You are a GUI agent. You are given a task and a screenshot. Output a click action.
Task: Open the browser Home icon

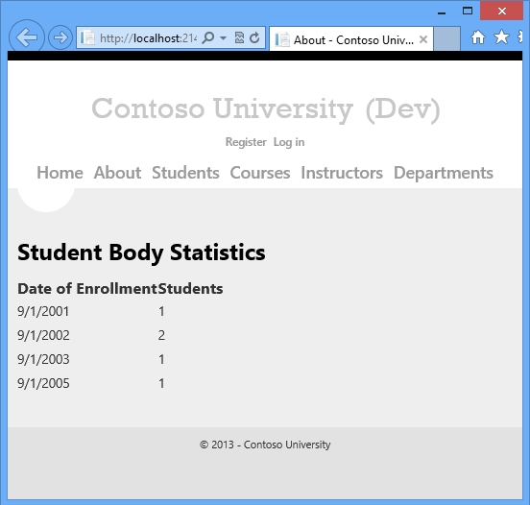pyautogui.click(x=478, y=37)
